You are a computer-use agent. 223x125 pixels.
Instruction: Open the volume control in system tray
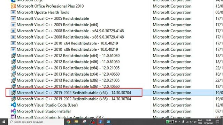(195, 122)
